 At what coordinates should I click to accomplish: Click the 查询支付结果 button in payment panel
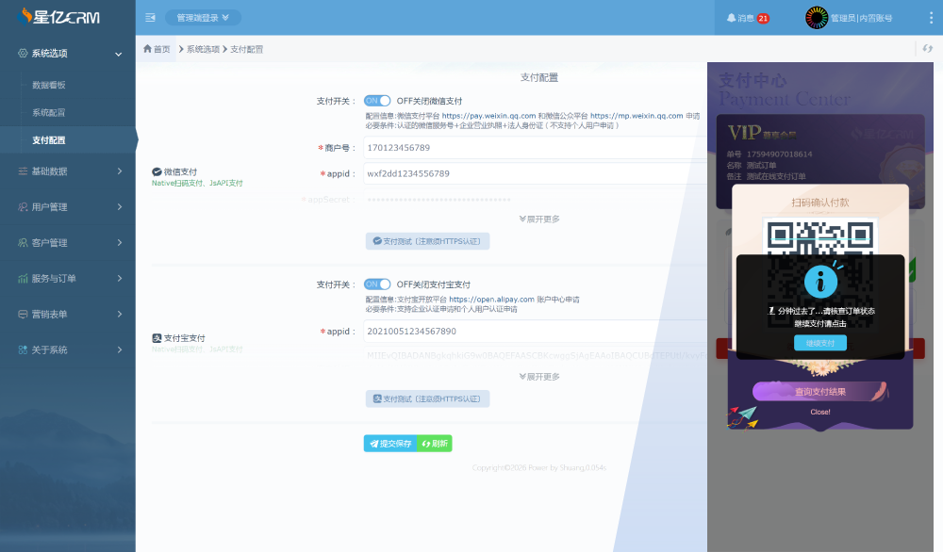819,391
